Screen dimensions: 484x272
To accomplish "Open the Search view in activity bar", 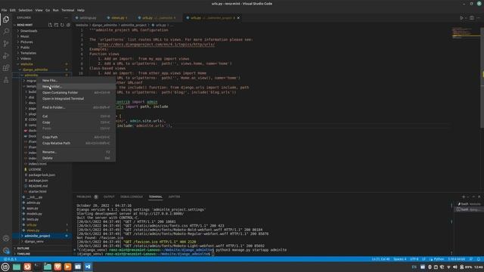I will click(6, 32).
